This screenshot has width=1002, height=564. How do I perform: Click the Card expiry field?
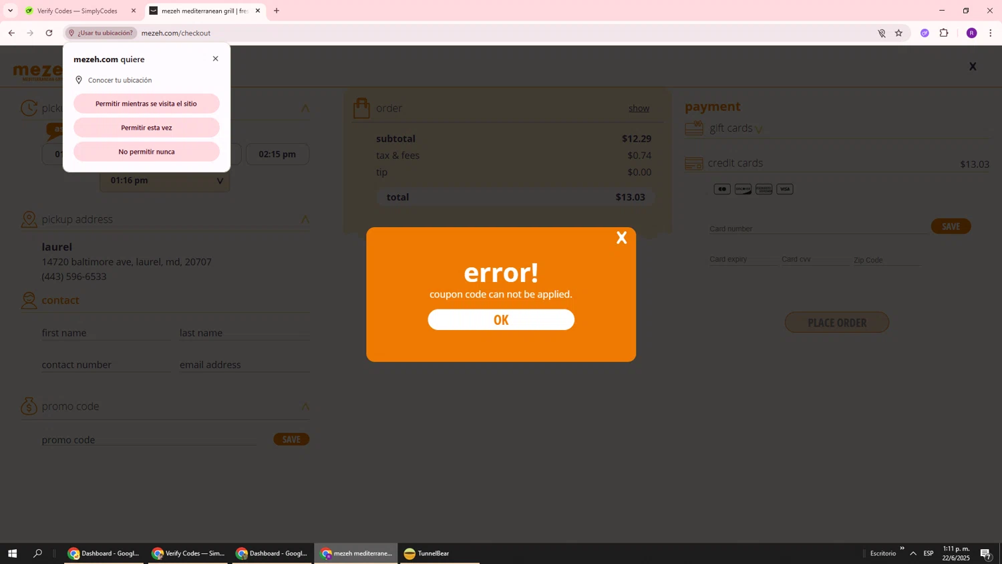(x=743, y=259)
